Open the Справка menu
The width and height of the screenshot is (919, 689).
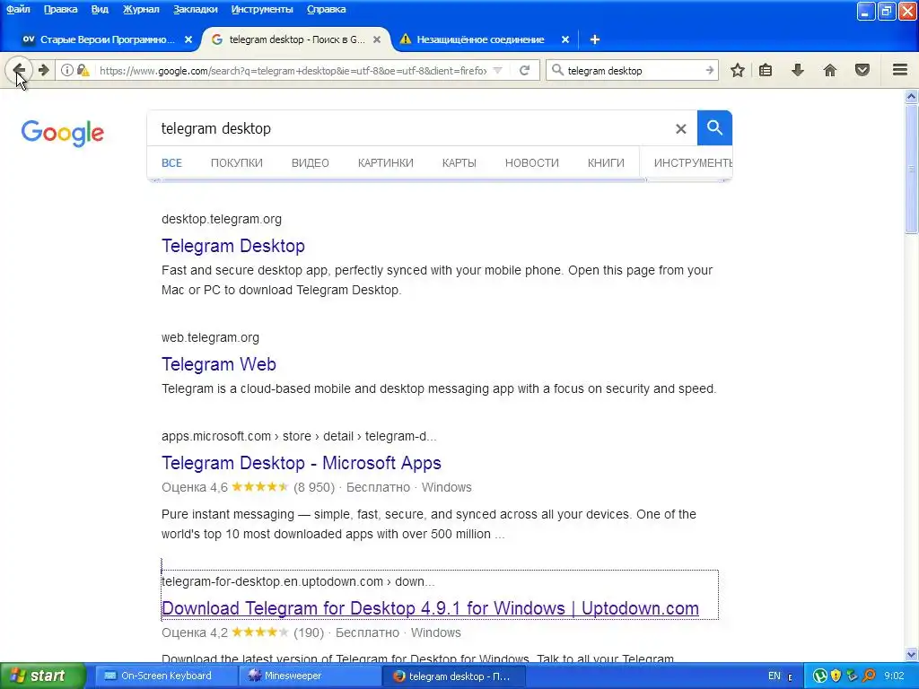click(x=326, y=9)
